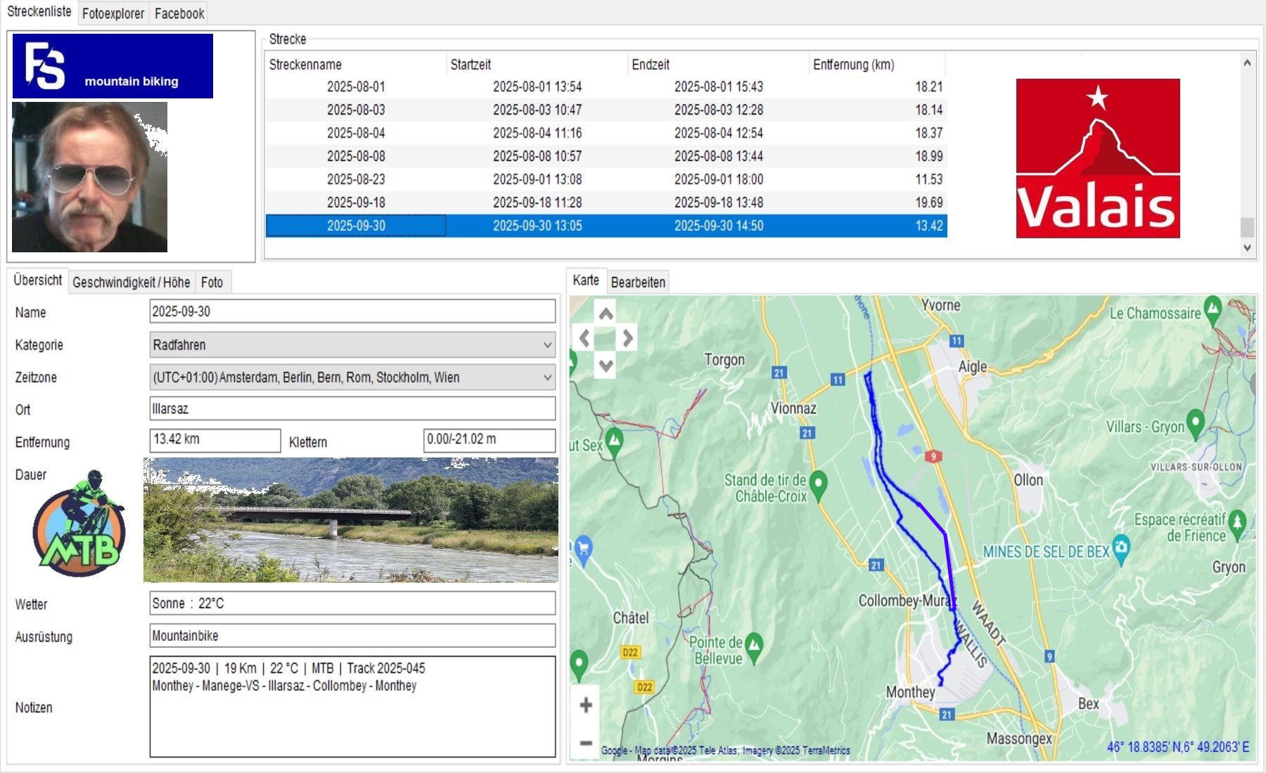The image size is (1266, 773).
Task: Open the Kategorie dropdown showing Radfahren
Action: pos(352,345)
